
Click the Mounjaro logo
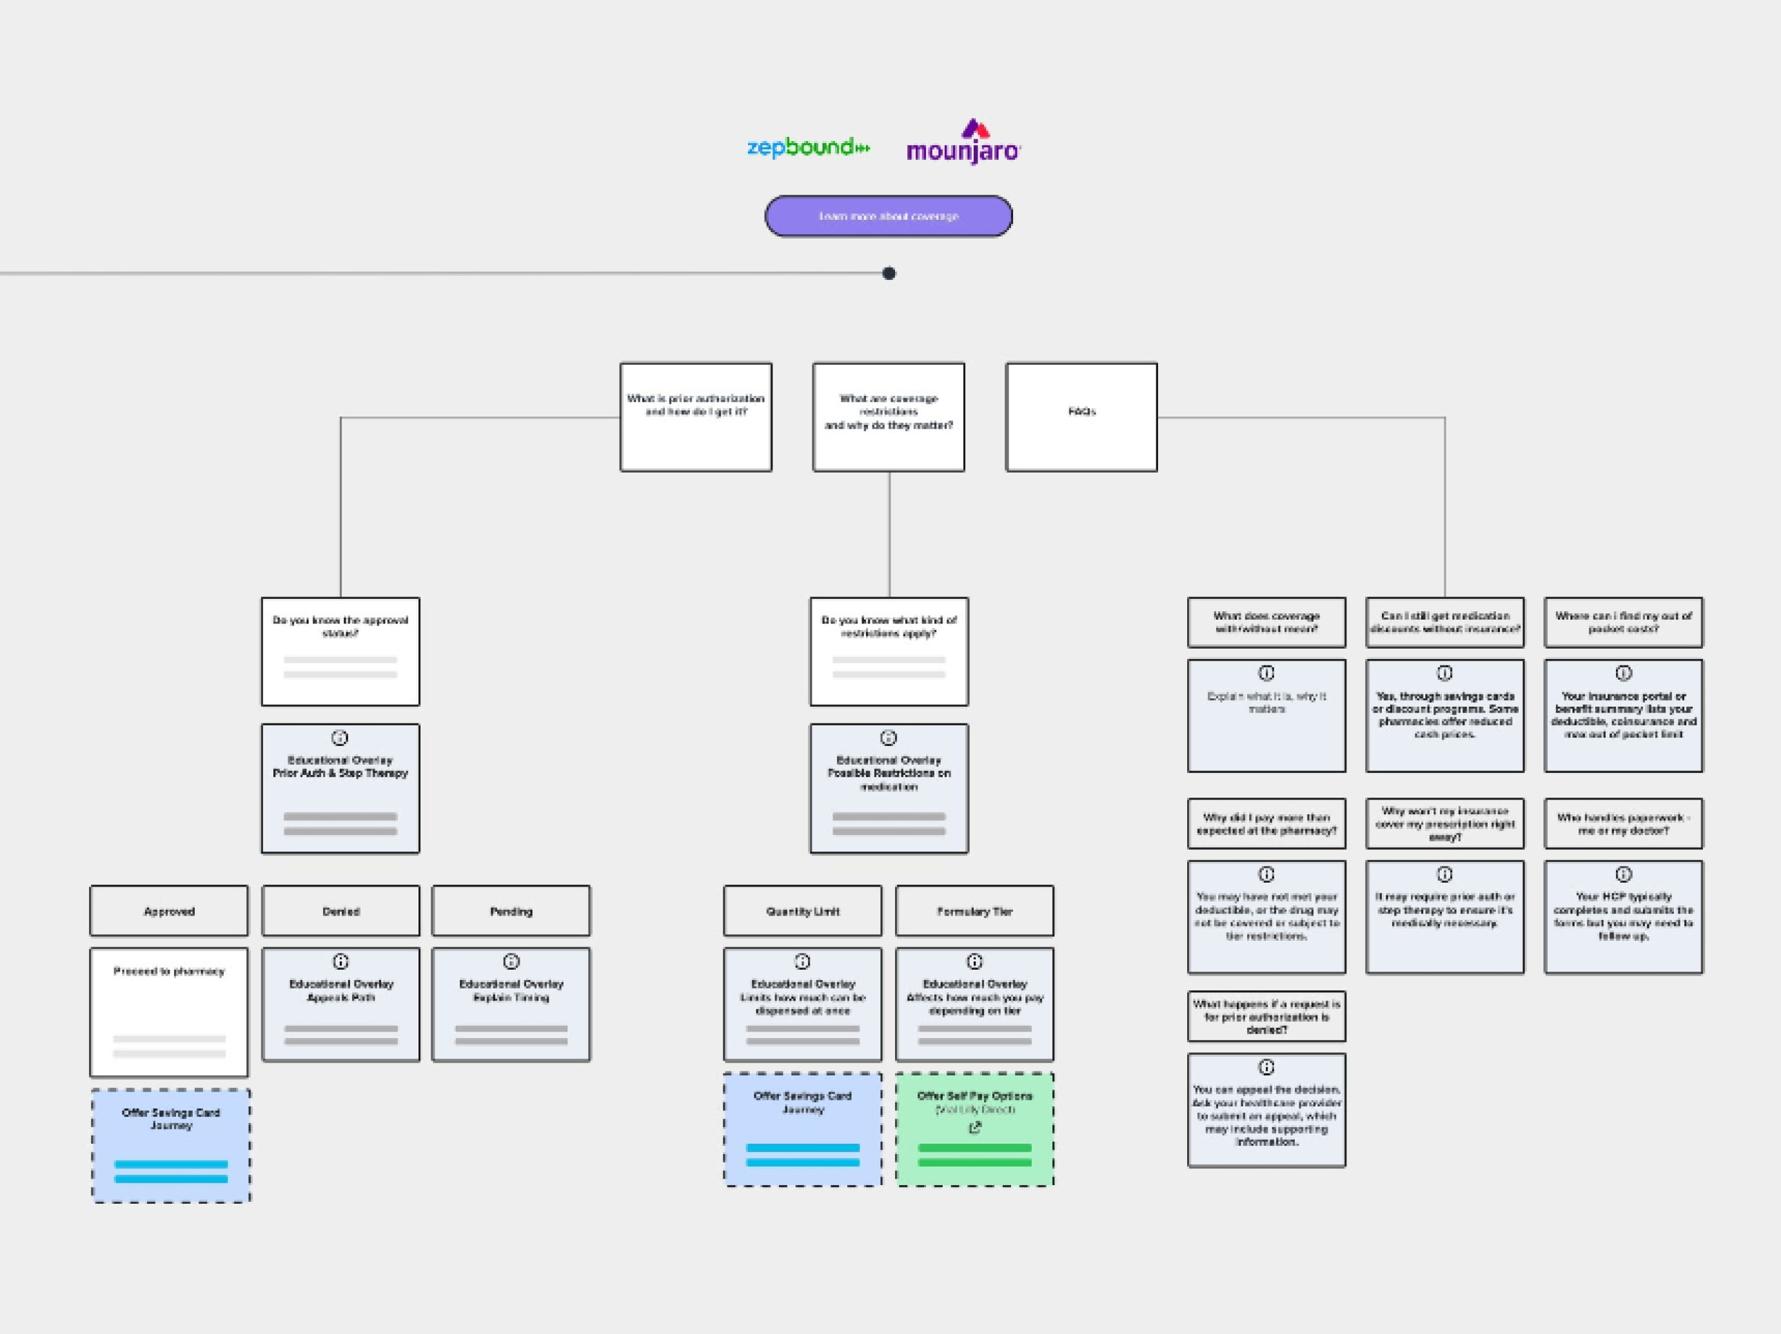click(964, 143)
